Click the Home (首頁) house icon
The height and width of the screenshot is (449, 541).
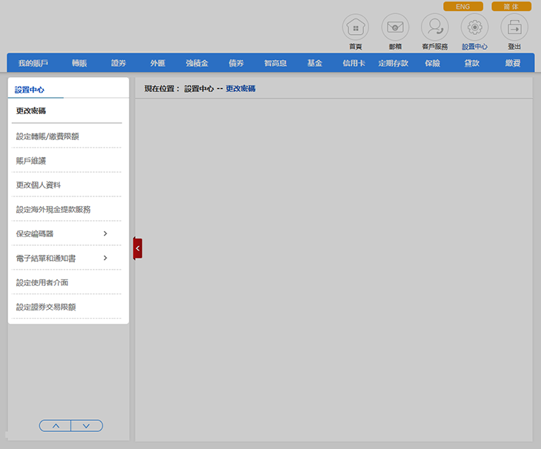pyautogui.click(x=356, y=27)
